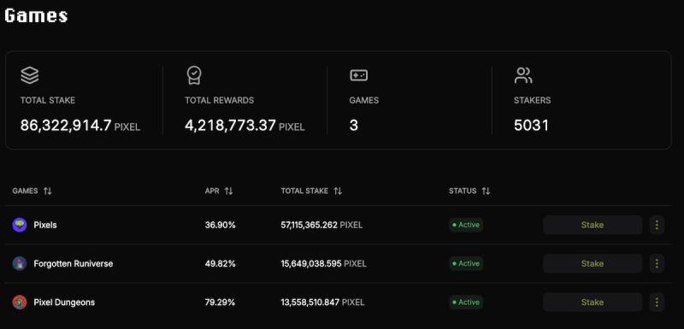This screenshot has width=684, height=329.
Task: Click the Pixel Dungeons game logo
Action: tap(20, 302)
